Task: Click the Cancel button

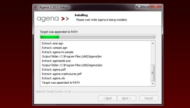Action: pos(149,98)
